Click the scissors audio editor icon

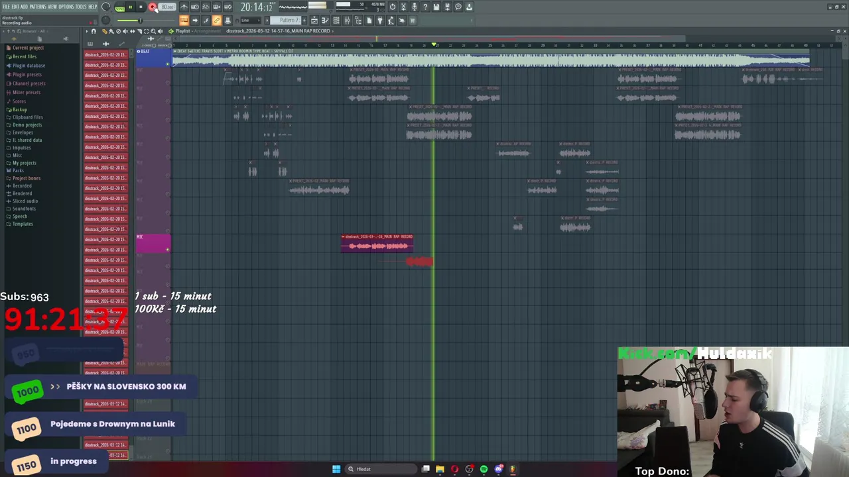403,7
